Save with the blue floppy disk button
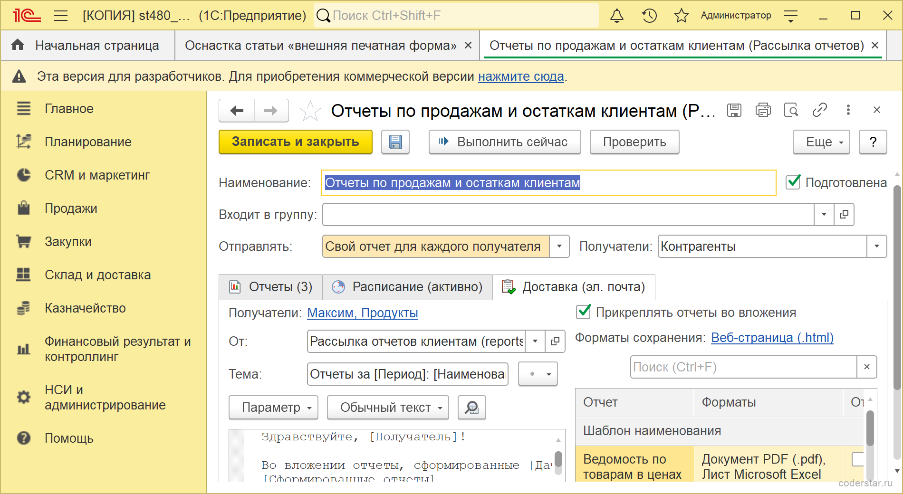903x494 pixels. (x=395, y=142)
